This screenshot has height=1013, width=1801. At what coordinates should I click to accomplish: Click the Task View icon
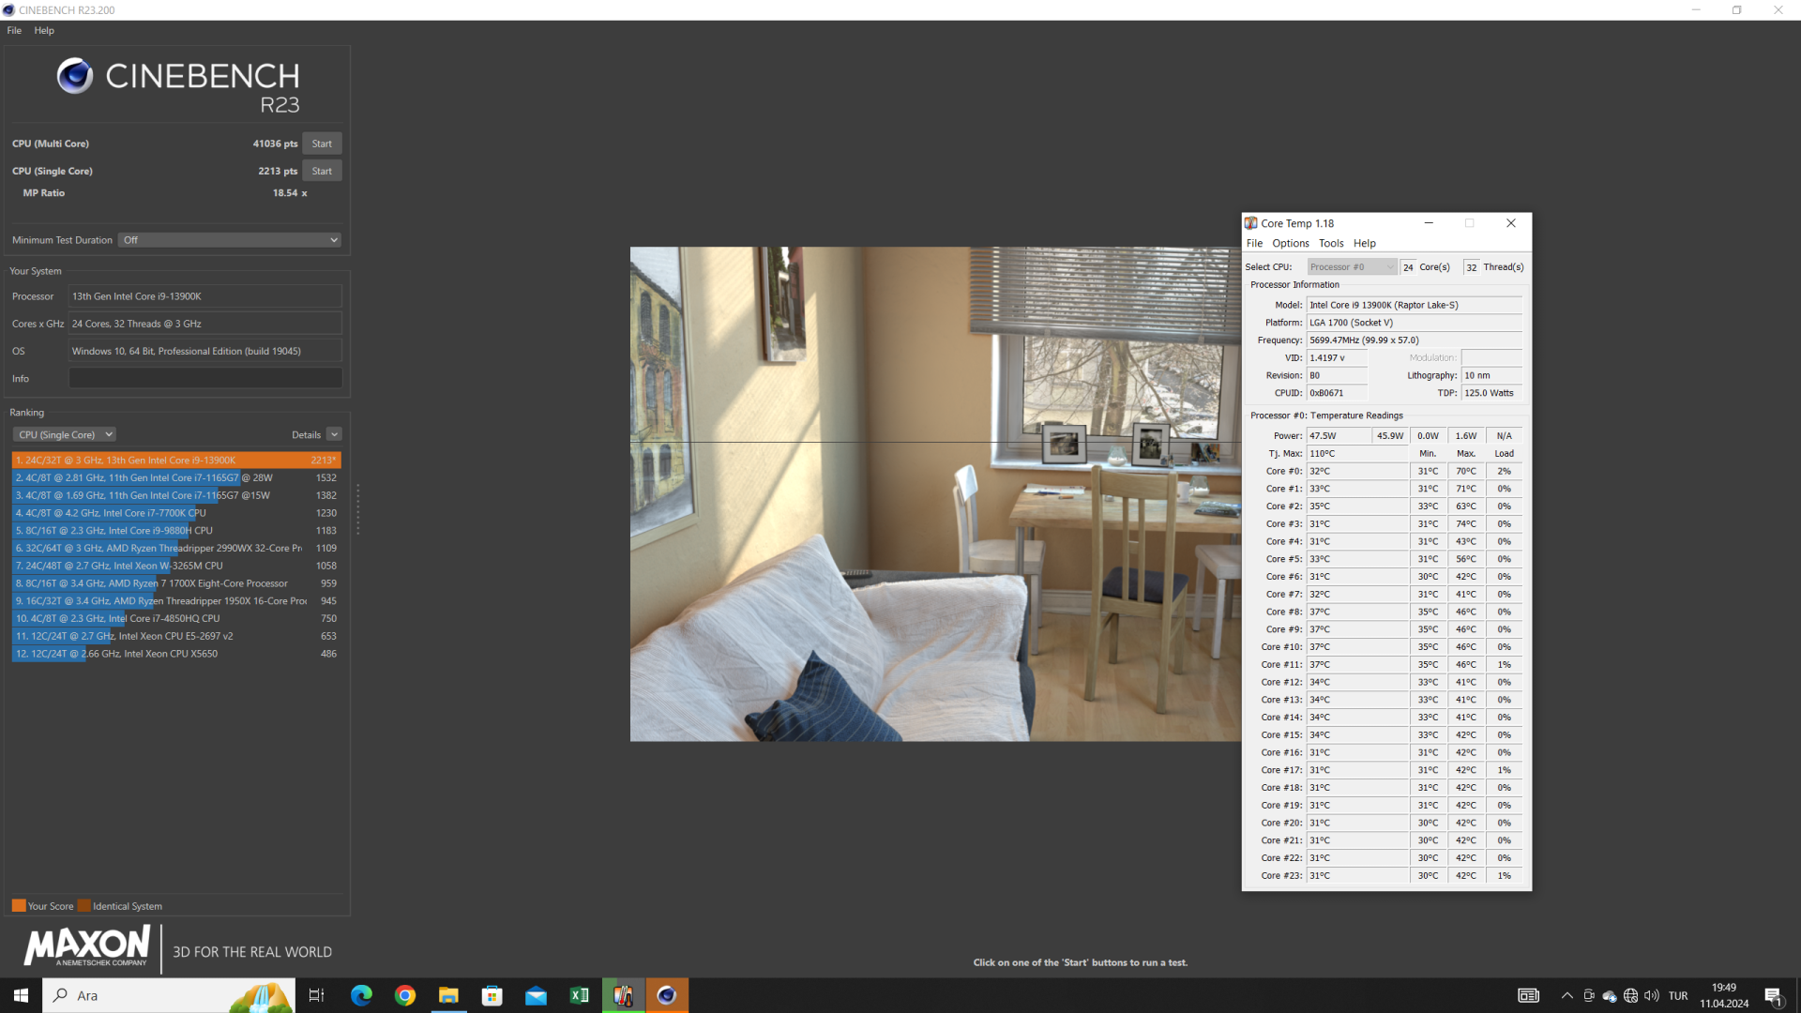(316, 995)
